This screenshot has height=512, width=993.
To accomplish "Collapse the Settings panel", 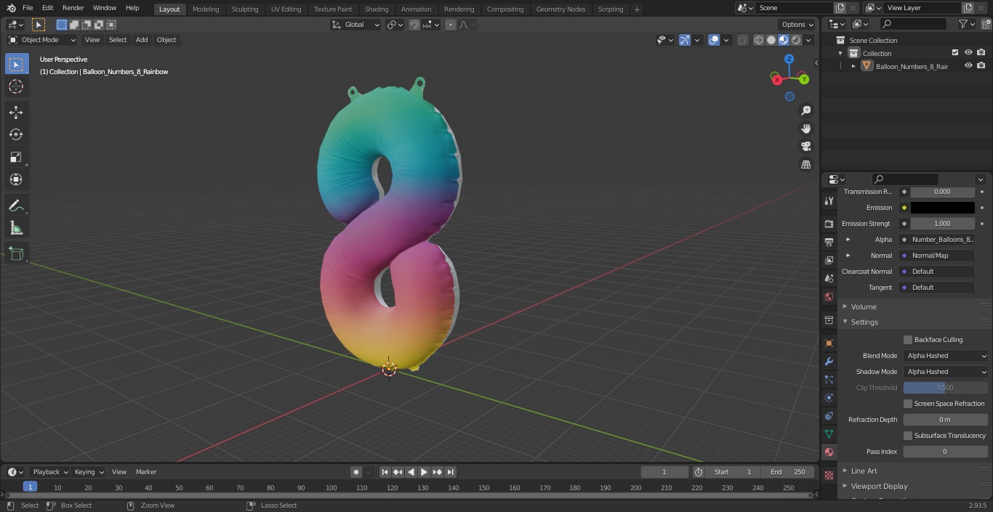I will tap(864, 322).
